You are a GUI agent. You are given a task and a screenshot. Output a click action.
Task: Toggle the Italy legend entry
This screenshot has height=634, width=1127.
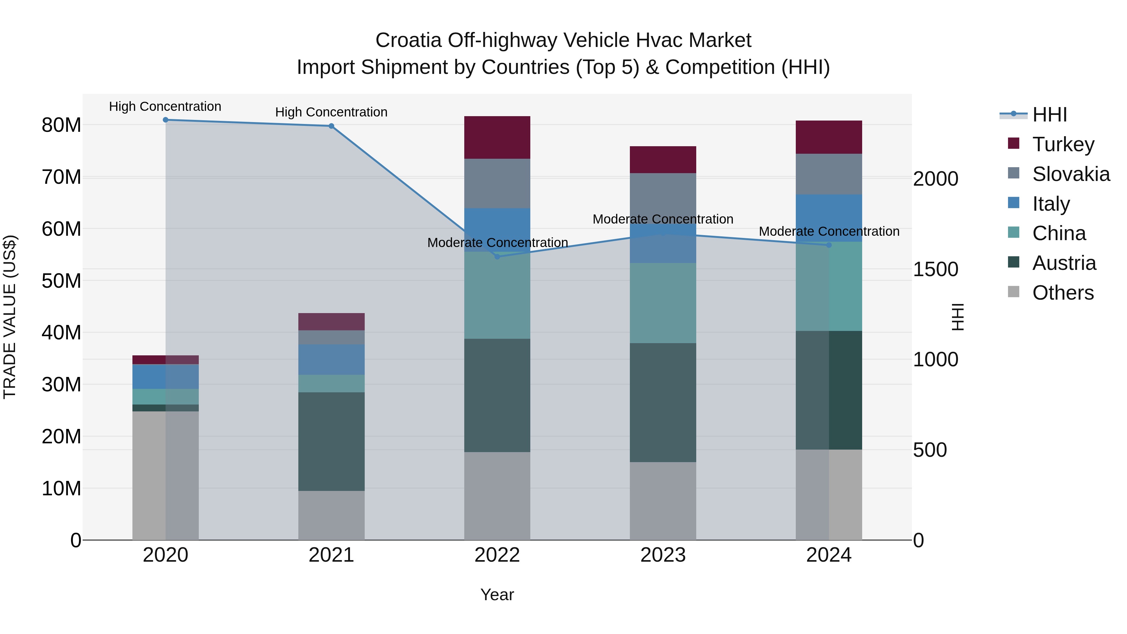coord(1039,204)
